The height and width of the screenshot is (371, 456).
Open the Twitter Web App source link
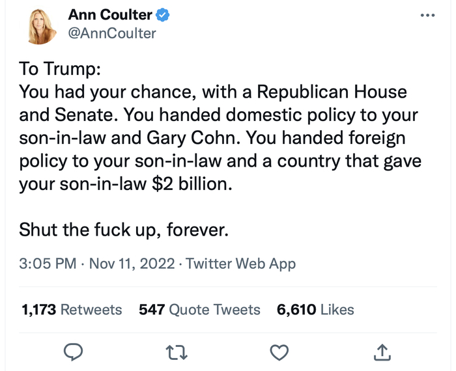pos(241,264)
